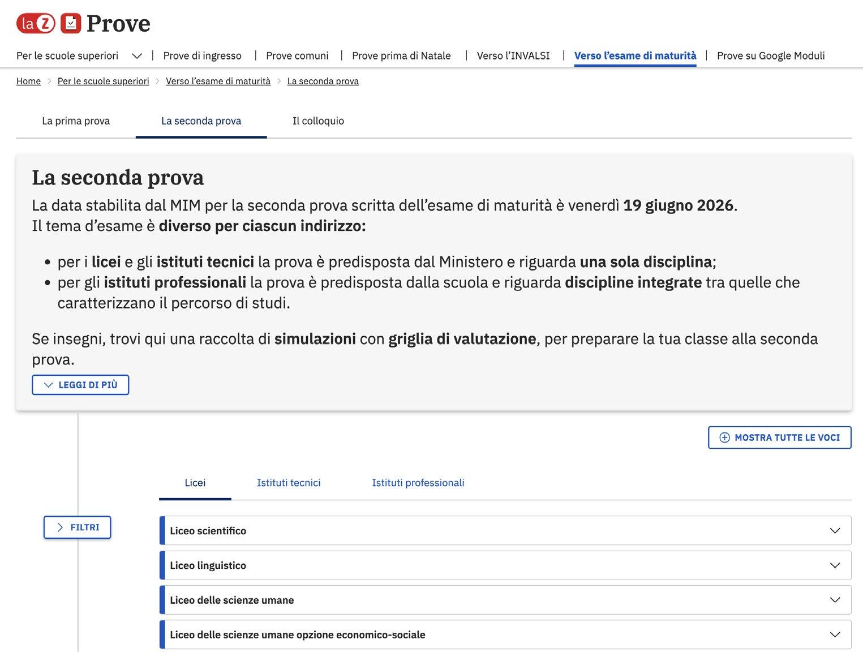863x652 pixels.
Task: Click 'Verso l'esame di maturità' breadcrumb link
Action: pos(218,81)
